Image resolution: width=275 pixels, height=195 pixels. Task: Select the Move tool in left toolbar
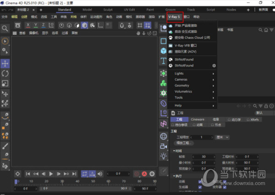pyautogui.click(x=5, y=64)
